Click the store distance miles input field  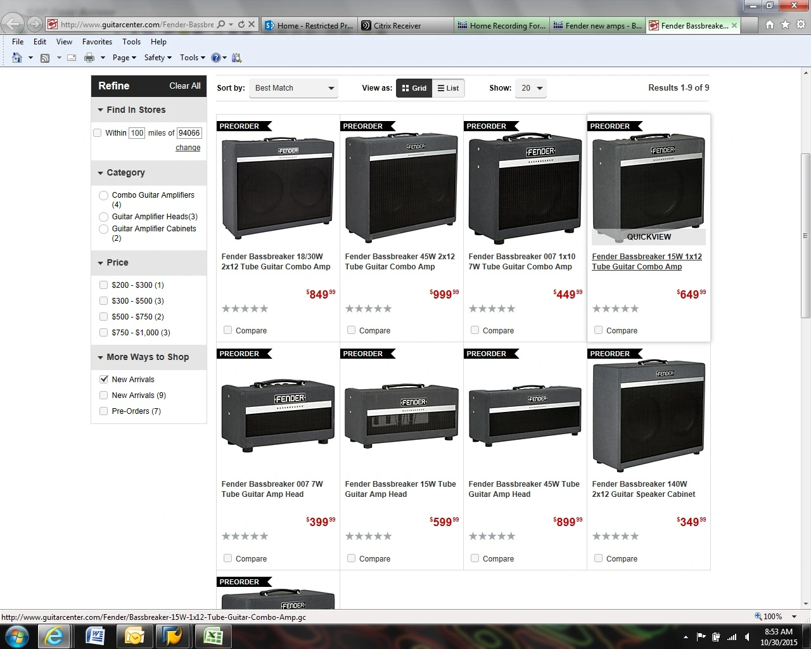point(137,133)
